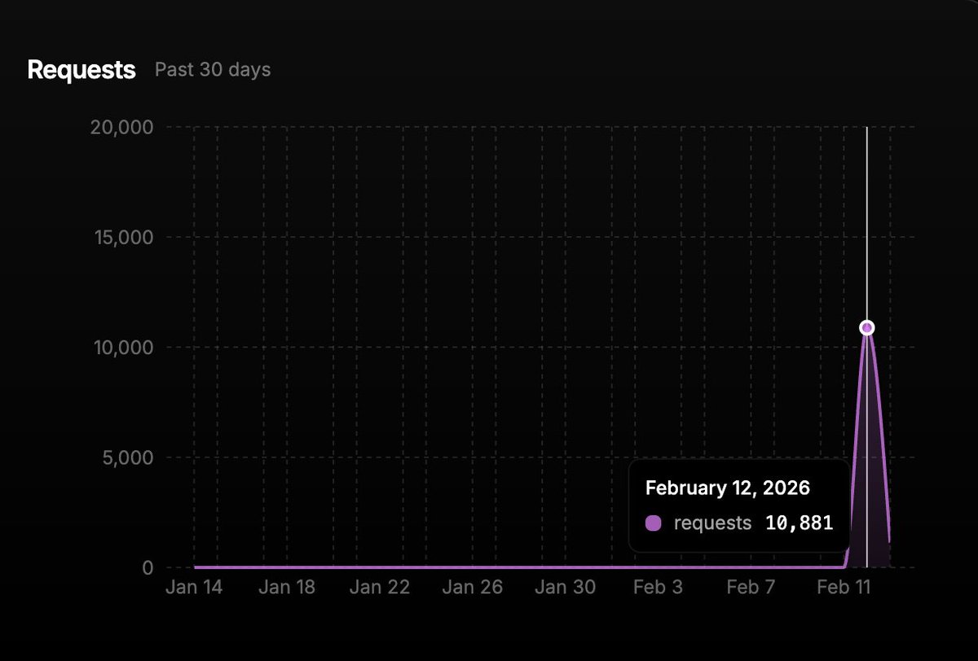Click the Jan 22 axis label
This screenshot has height=661, width=978.
[x=380, y=587]
